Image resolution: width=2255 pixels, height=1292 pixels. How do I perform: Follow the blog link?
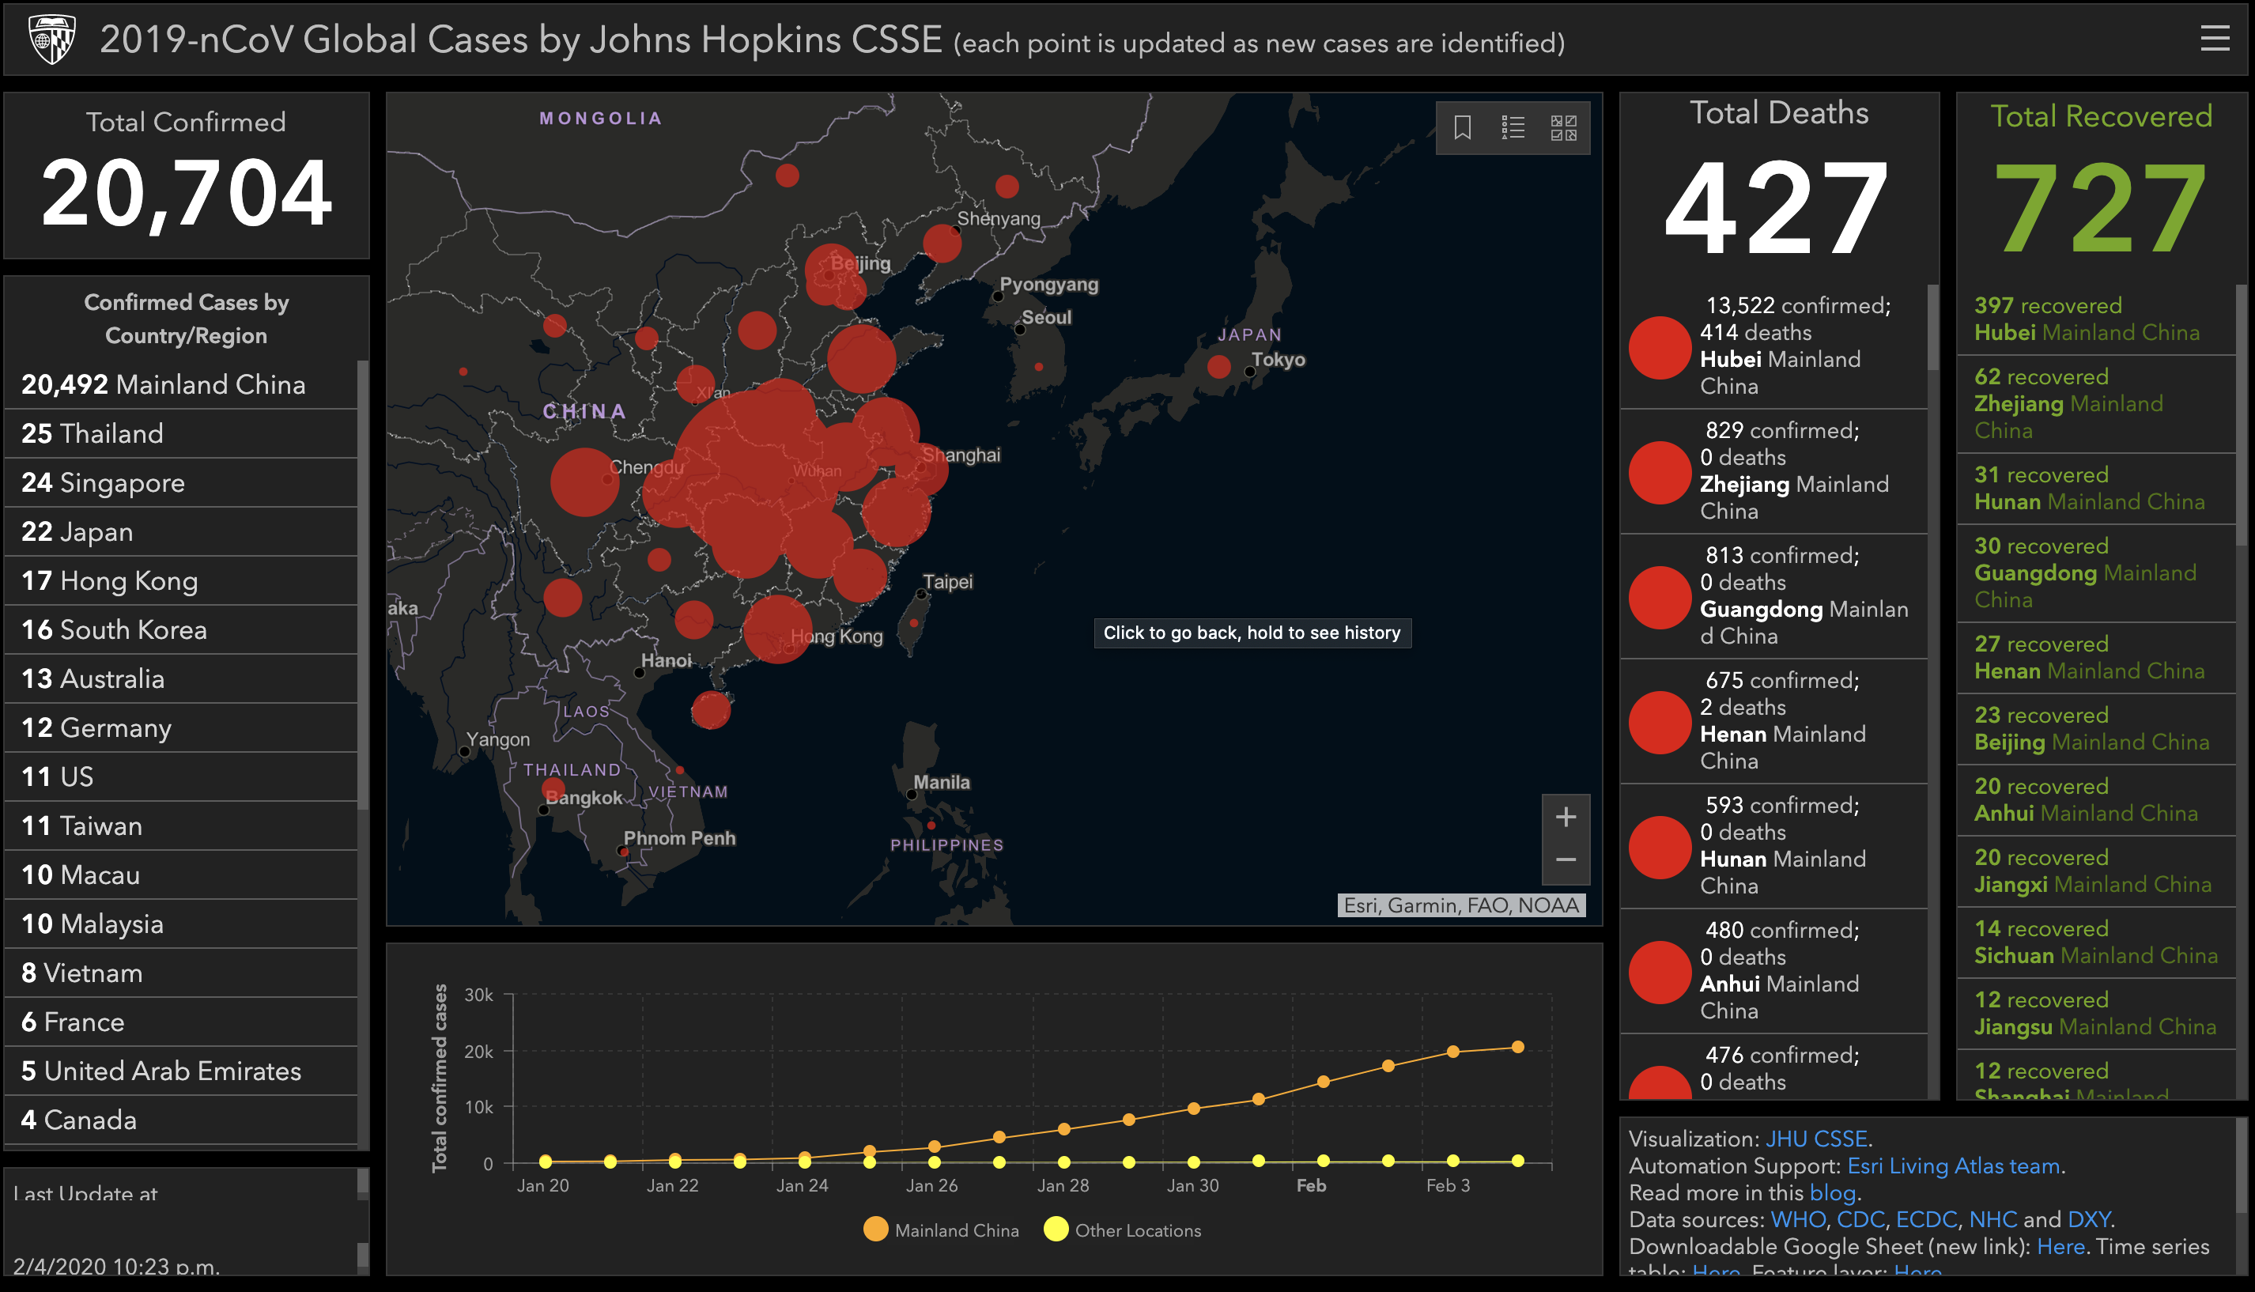coord(1832,1192)
